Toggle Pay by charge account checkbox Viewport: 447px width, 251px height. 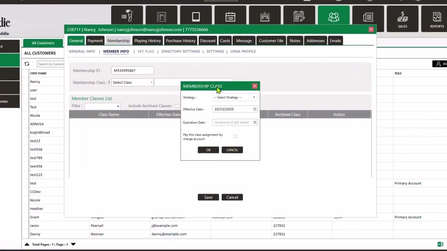point(235,136)
